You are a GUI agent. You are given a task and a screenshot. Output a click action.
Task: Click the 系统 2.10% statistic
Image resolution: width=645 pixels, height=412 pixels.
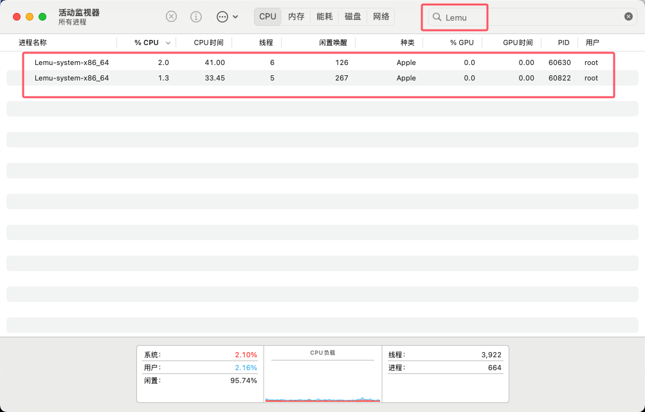pos(201,354)
